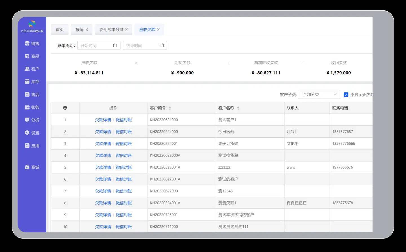Switch to the 费用成本分摊 tab

pos(111,29)
